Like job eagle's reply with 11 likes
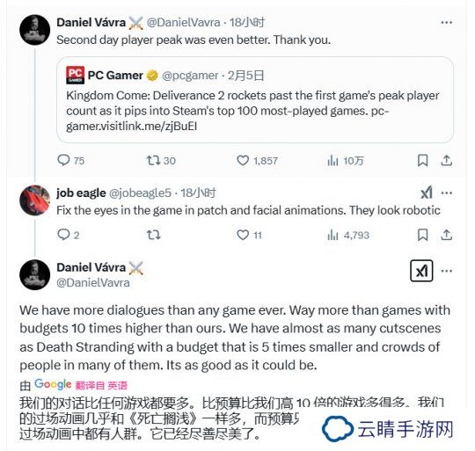The width and height of the screenshot is (475, 451). click(249, 235)
